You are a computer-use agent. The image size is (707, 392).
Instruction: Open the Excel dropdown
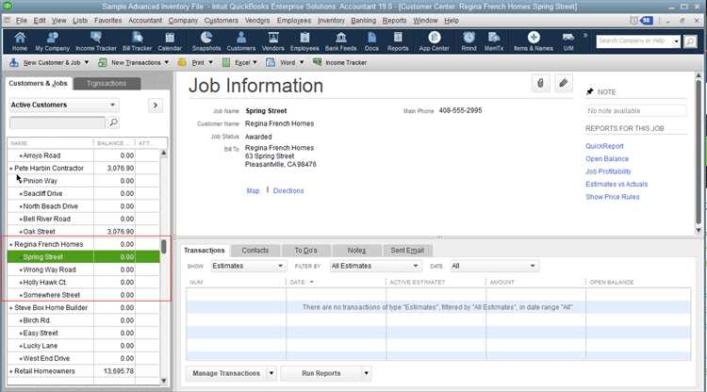[239, 62]
